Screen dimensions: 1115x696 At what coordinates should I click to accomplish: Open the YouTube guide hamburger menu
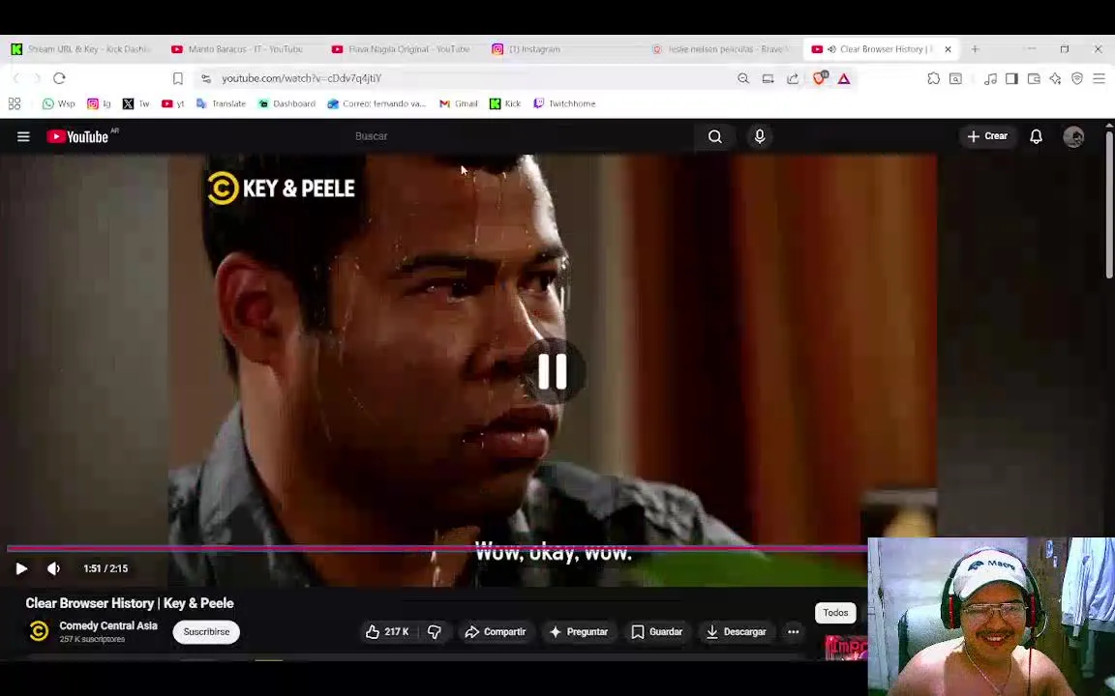pyautogui.click(x=23, y=136)
